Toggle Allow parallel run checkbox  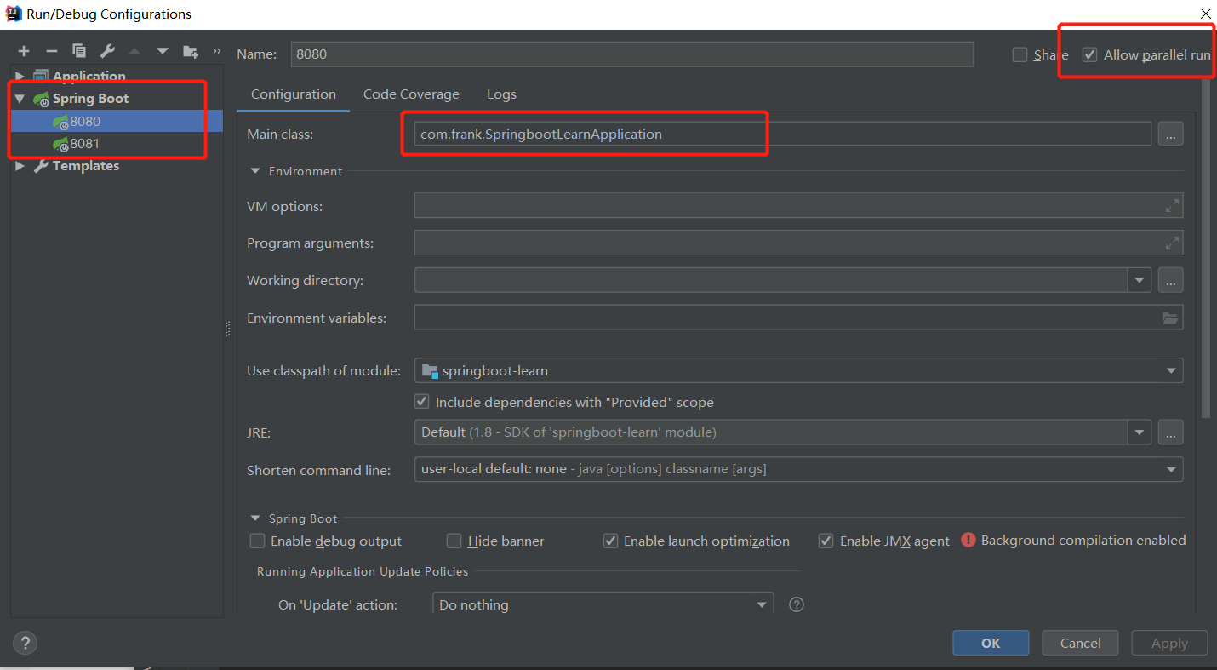[x=1089, y=54]
